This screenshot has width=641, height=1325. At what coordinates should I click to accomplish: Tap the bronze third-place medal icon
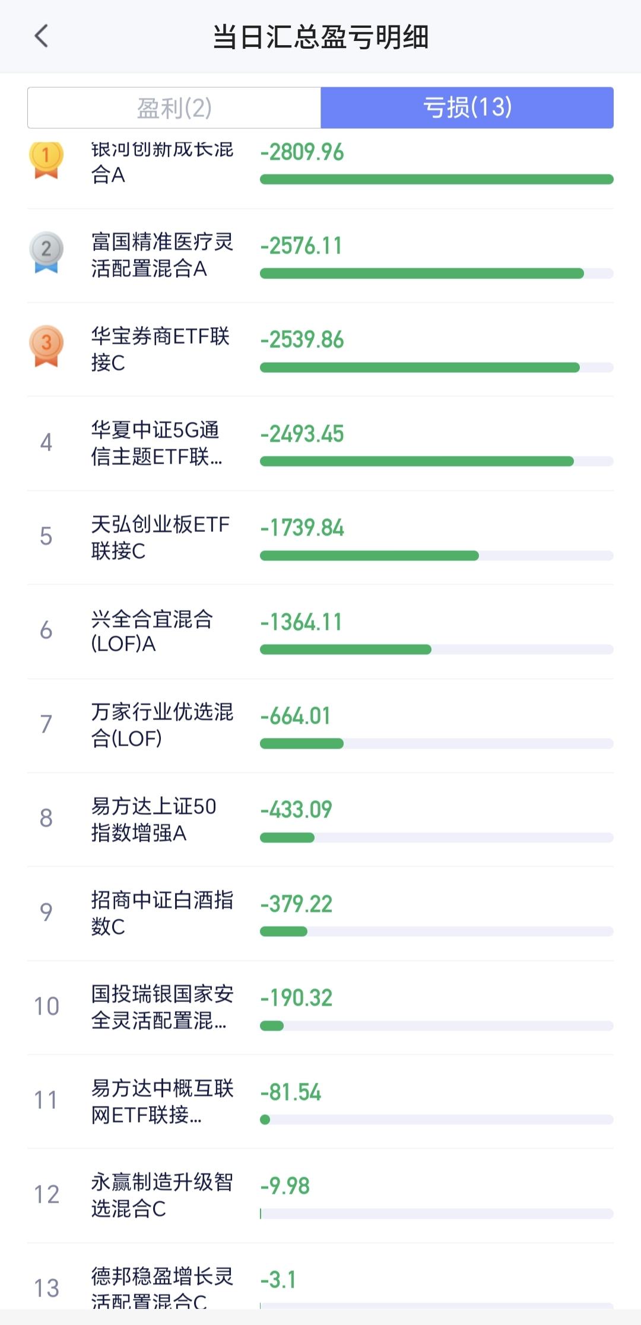click(x=46, y=345)
